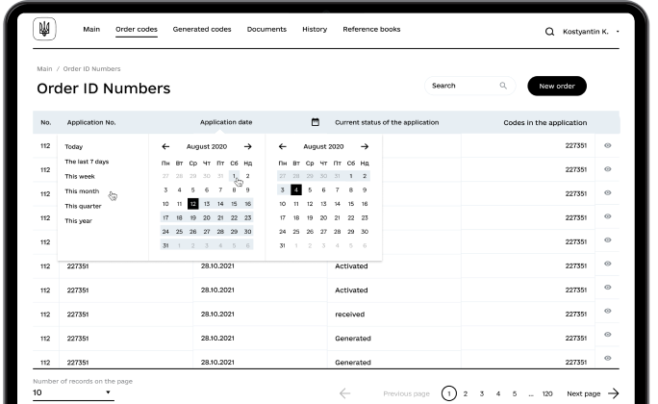Click the Search input field
The width and height of the screenshot is (658, 404).
[x=470, y=86]
